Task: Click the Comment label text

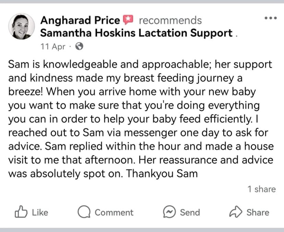Action: [114, 212]
